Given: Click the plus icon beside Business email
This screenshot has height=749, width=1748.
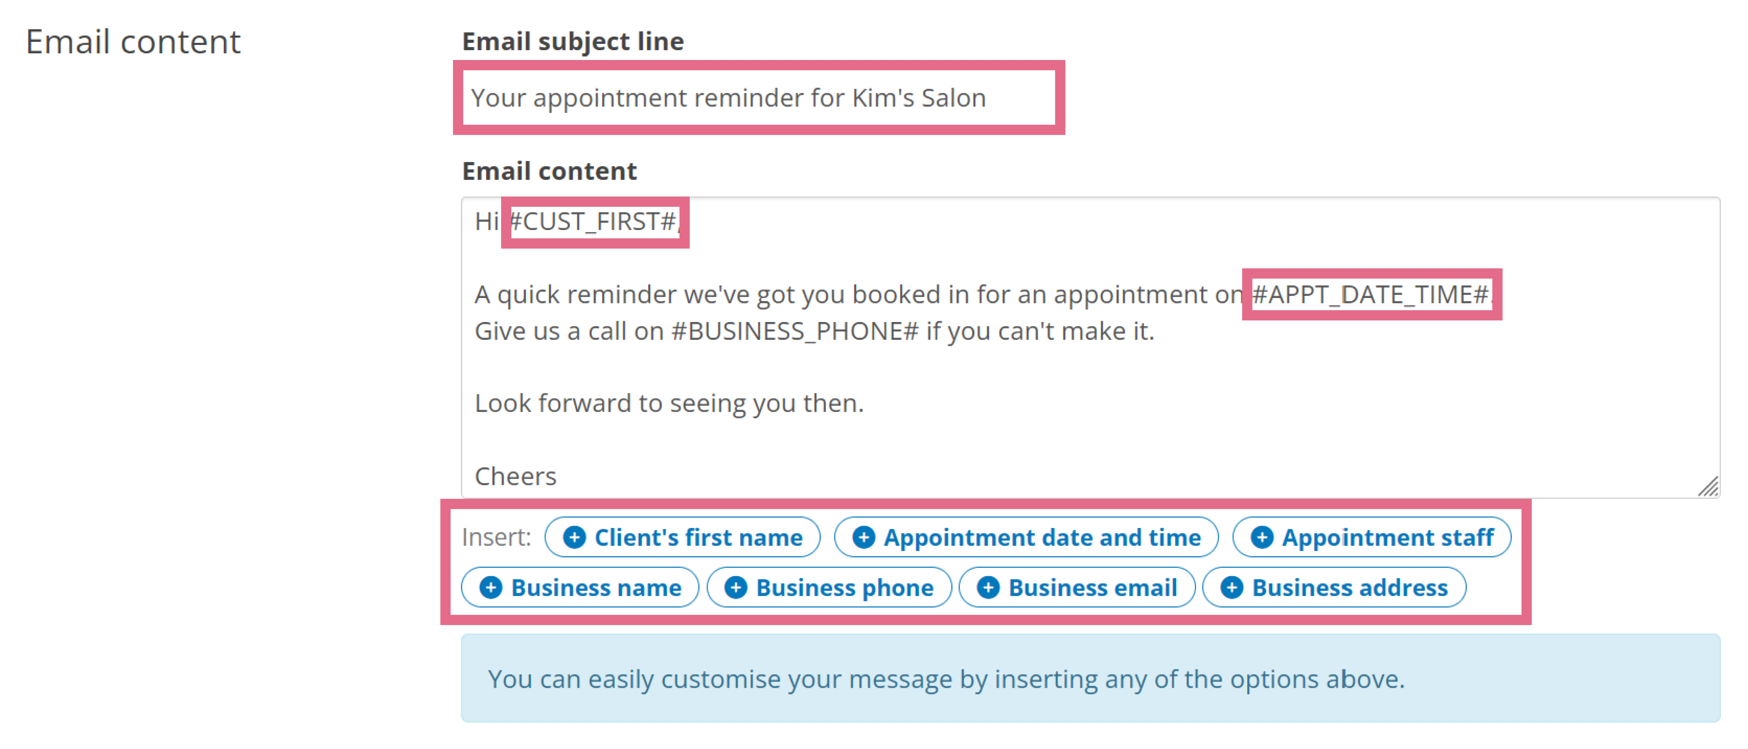Looking at the screenshot, I should [x=988, y=588].
